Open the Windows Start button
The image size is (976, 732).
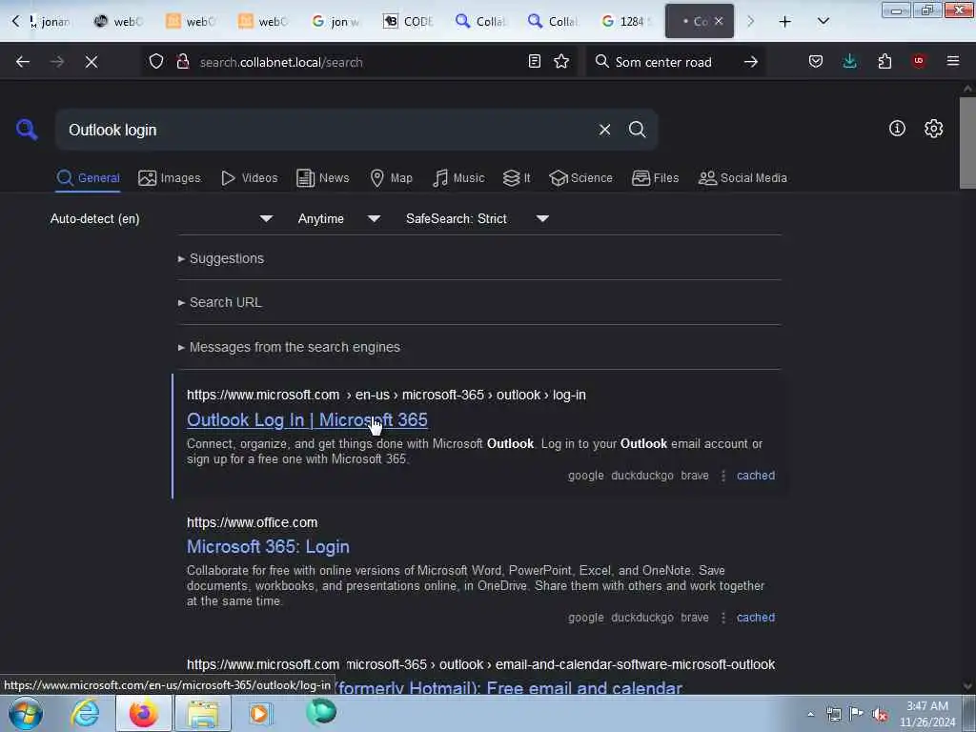pos(26,713)
